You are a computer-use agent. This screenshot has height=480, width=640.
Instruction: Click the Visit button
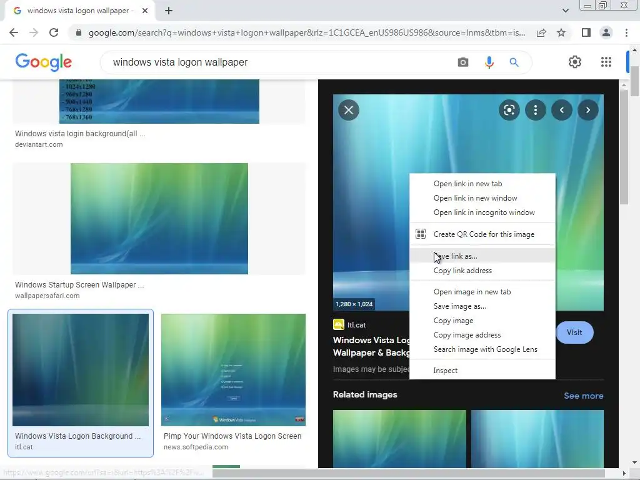click(x=574, y=332)
